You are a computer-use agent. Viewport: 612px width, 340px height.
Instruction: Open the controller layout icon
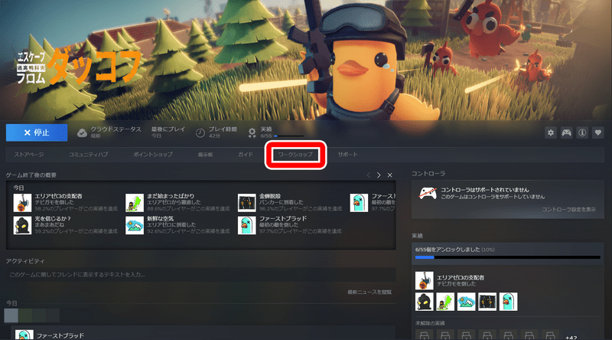coord(566,133)
